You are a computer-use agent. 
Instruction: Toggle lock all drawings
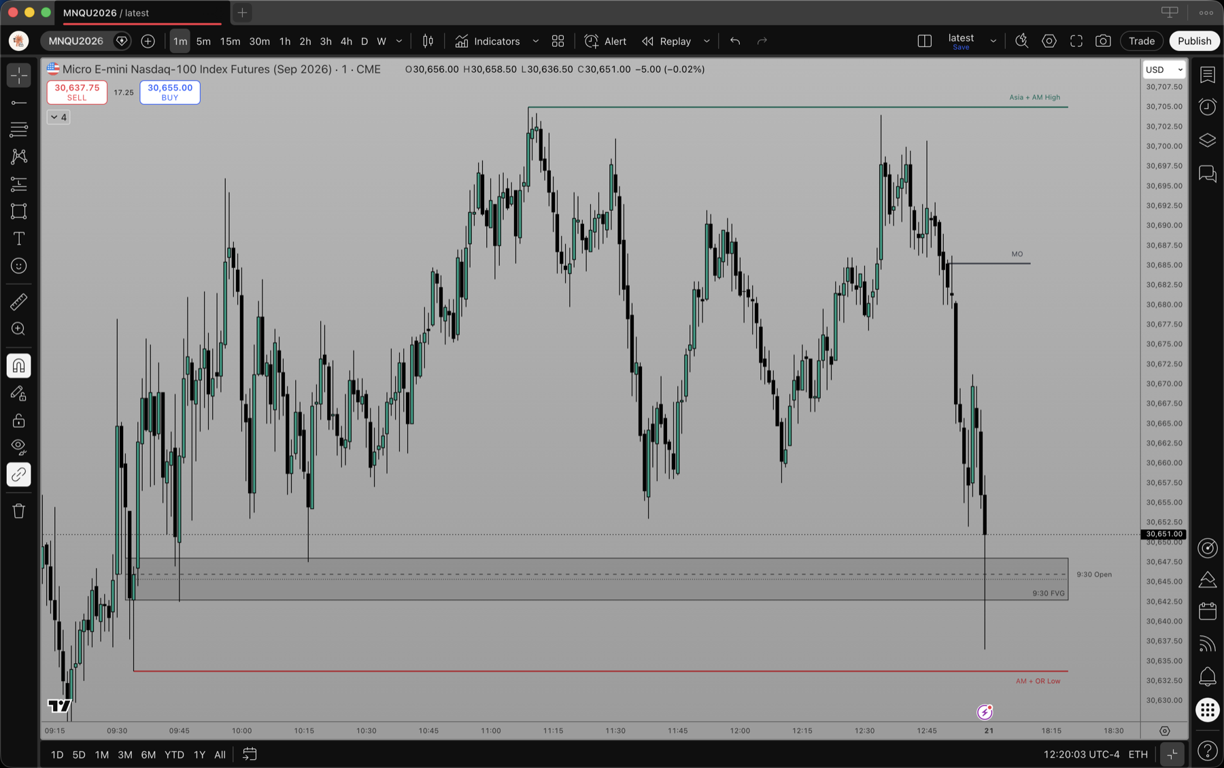point(19,420)
